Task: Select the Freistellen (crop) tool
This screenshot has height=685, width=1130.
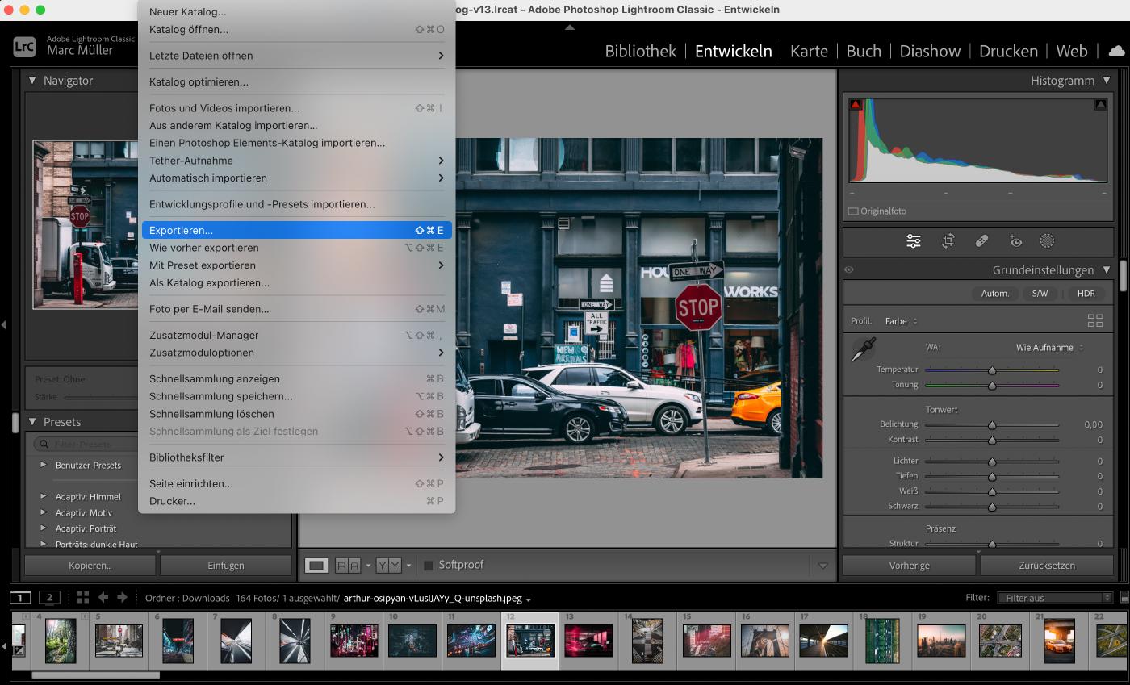Action: point(948,241)
